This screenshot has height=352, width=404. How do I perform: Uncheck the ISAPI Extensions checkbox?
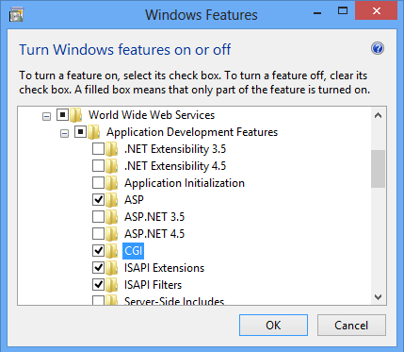[98, 268]
